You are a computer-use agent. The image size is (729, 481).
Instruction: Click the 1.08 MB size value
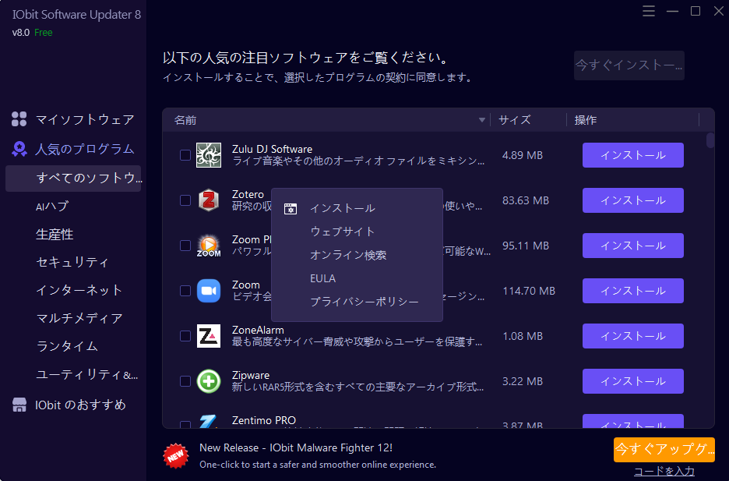pos(522,336)
